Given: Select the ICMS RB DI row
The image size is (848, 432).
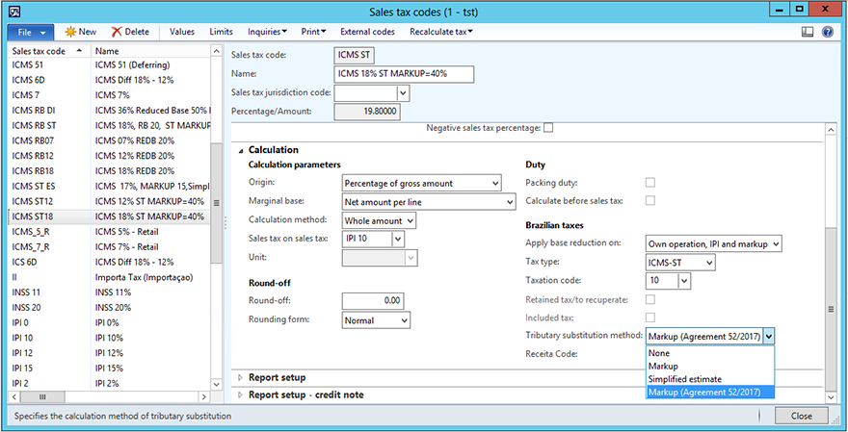Looking at the screenshot, I should coord(109,110).
